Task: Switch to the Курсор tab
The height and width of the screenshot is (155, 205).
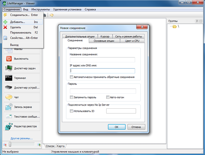Action: pos(105,36)
